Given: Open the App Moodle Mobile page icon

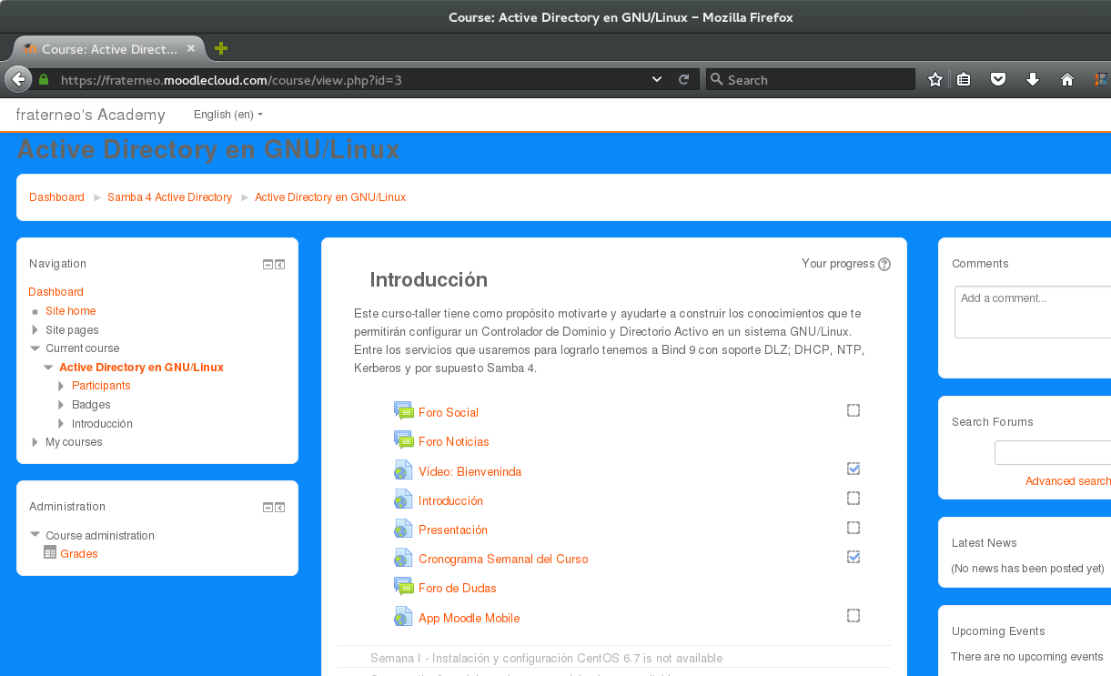Looking at the screenshot, I should point(403,616).
